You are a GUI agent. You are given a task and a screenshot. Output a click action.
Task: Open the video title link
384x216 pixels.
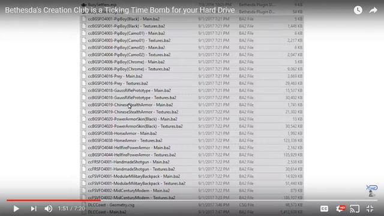(x=120, y=10)
